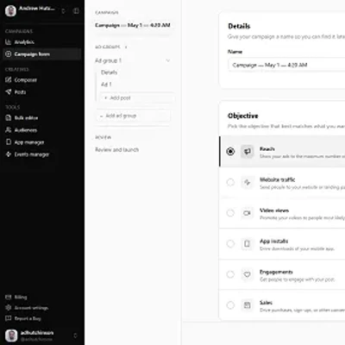The image size is (345, 345).
Task: Click the Account settings gear icon
Action: pyautogui.click(x=9, y=308)
